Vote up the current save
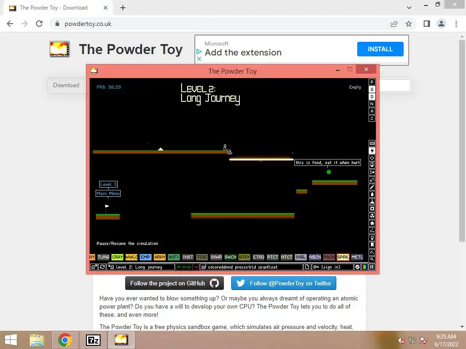 click(x=184, y=267)
